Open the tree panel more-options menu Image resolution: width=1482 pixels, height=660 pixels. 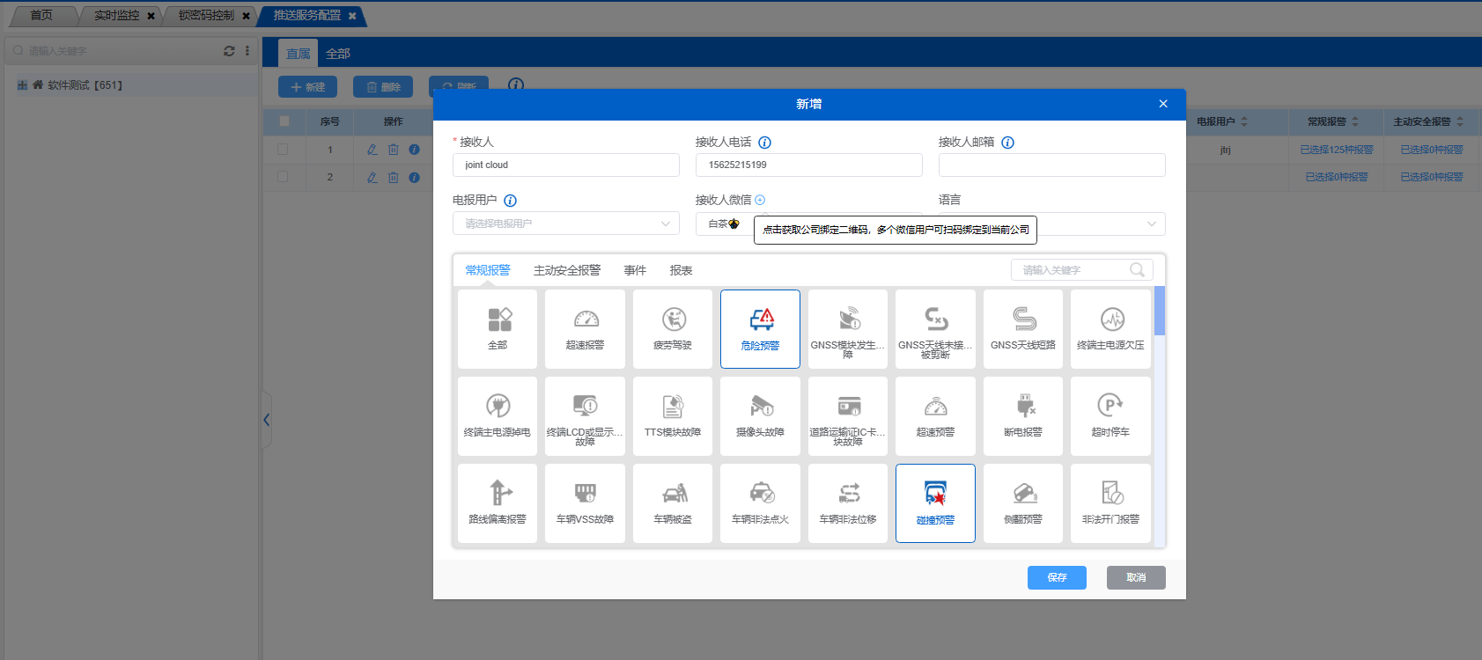click(x=247, y=51)
